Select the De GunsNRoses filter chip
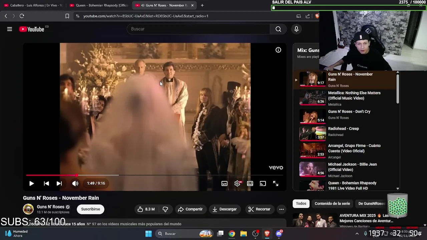Viewport: 427px width, 240px height. pos(372,203)
